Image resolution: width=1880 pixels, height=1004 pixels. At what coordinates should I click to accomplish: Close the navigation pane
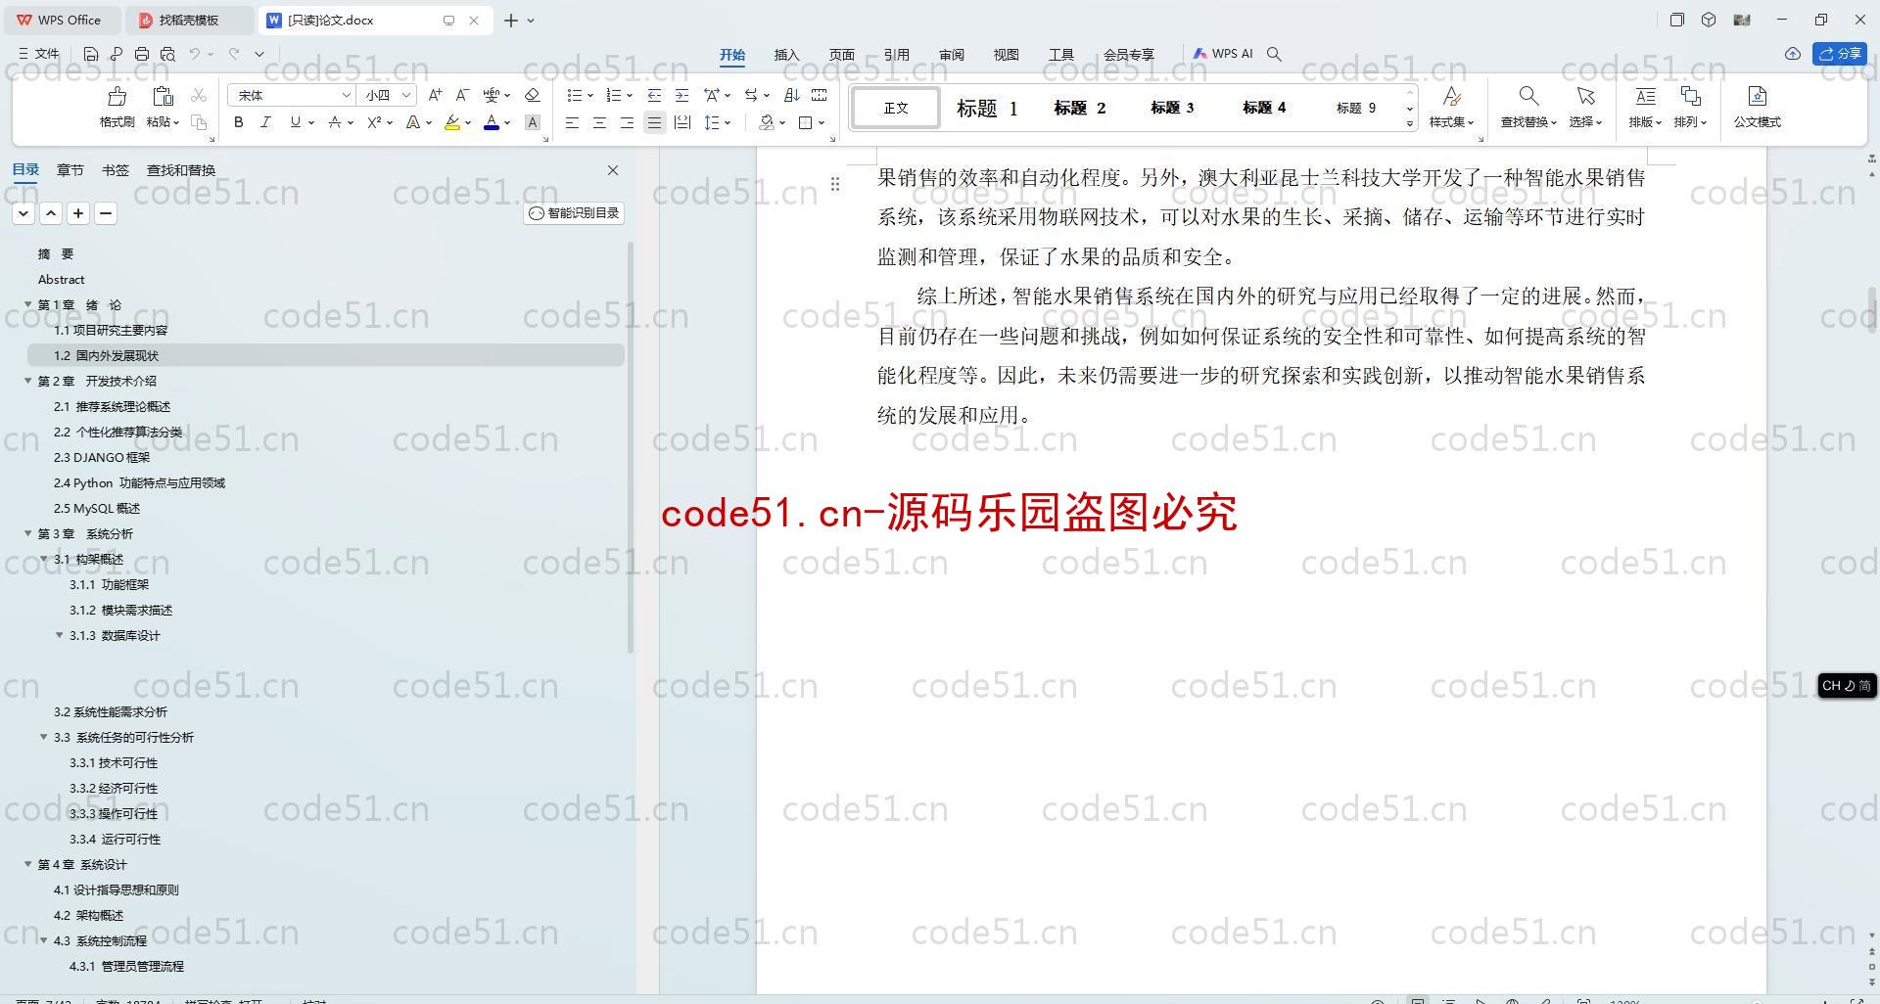pyautogui.click(x=613, y=170)
